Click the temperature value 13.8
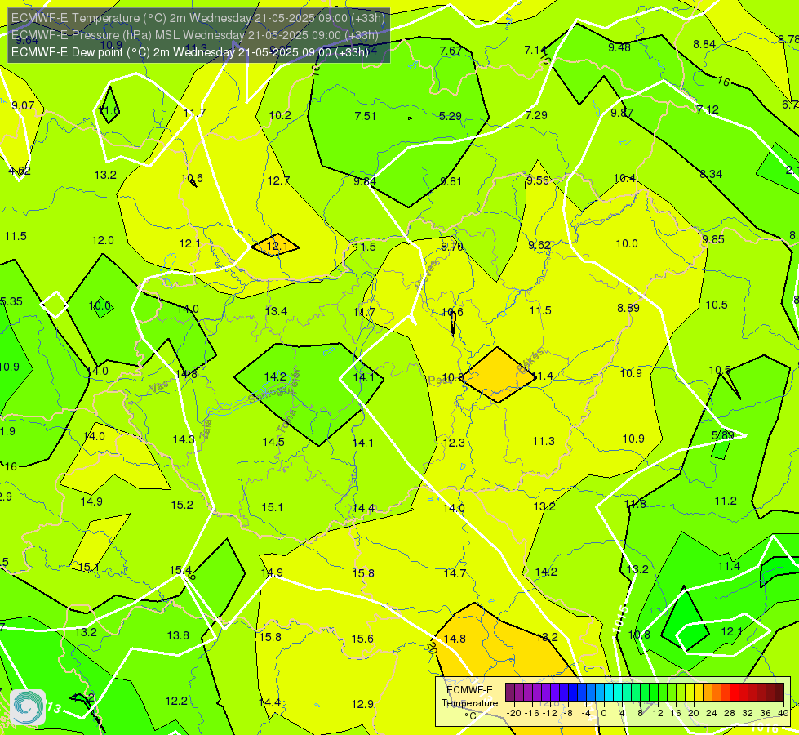This screenshot has height=735, width=799. click(x=178, y=635)
